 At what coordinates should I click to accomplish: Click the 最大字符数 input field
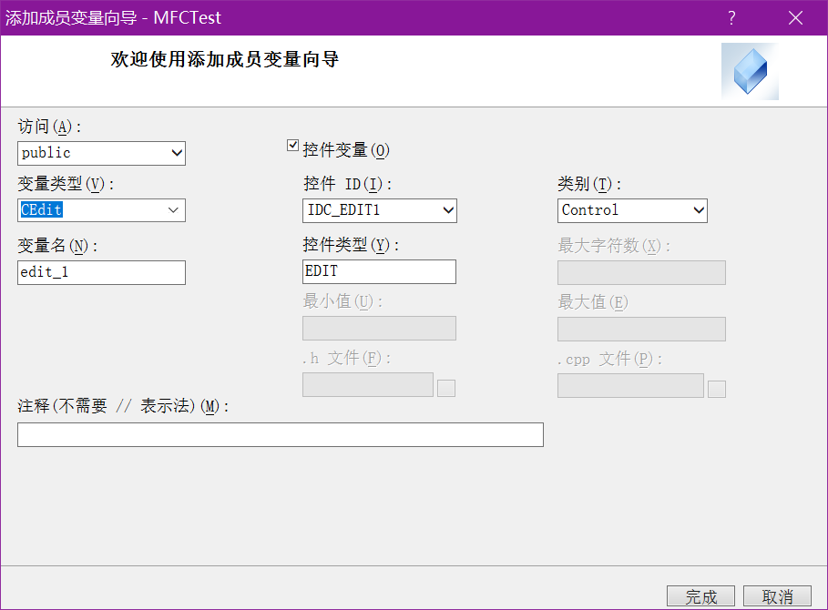pos(641,272)
